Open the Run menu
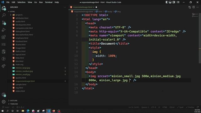This screenshot has width=201, height=113. click(41, 2)
